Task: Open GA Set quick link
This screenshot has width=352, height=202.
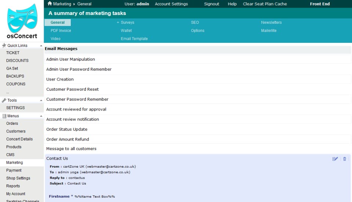Action: [x=12, y=68]
